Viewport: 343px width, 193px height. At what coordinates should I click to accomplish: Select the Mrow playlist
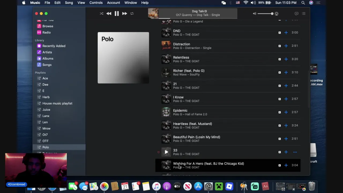coord(46,128)
